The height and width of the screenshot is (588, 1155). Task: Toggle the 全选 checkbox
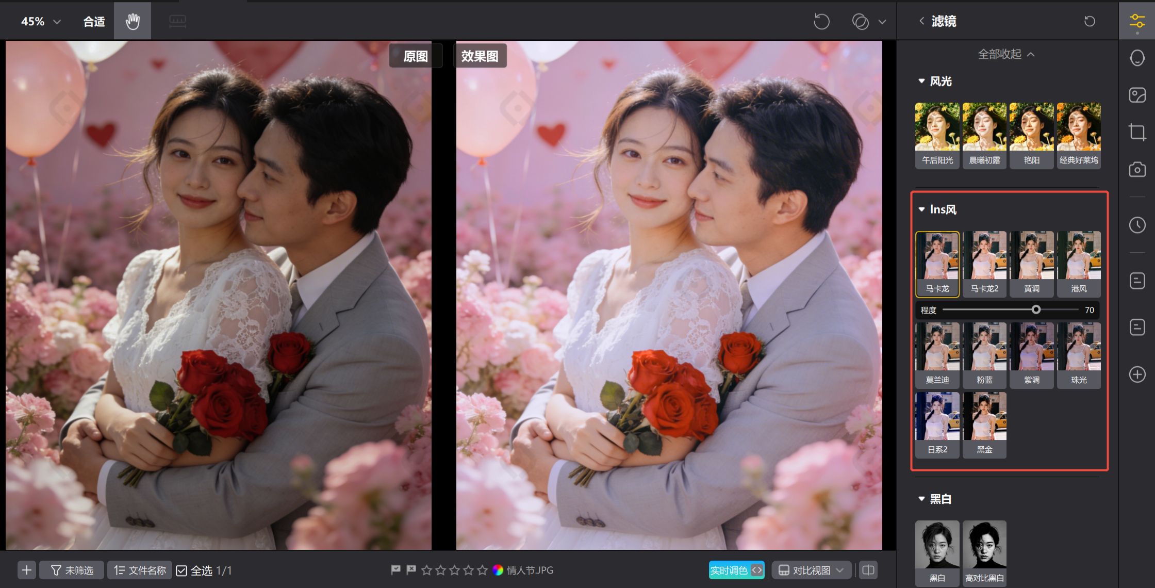181,570
